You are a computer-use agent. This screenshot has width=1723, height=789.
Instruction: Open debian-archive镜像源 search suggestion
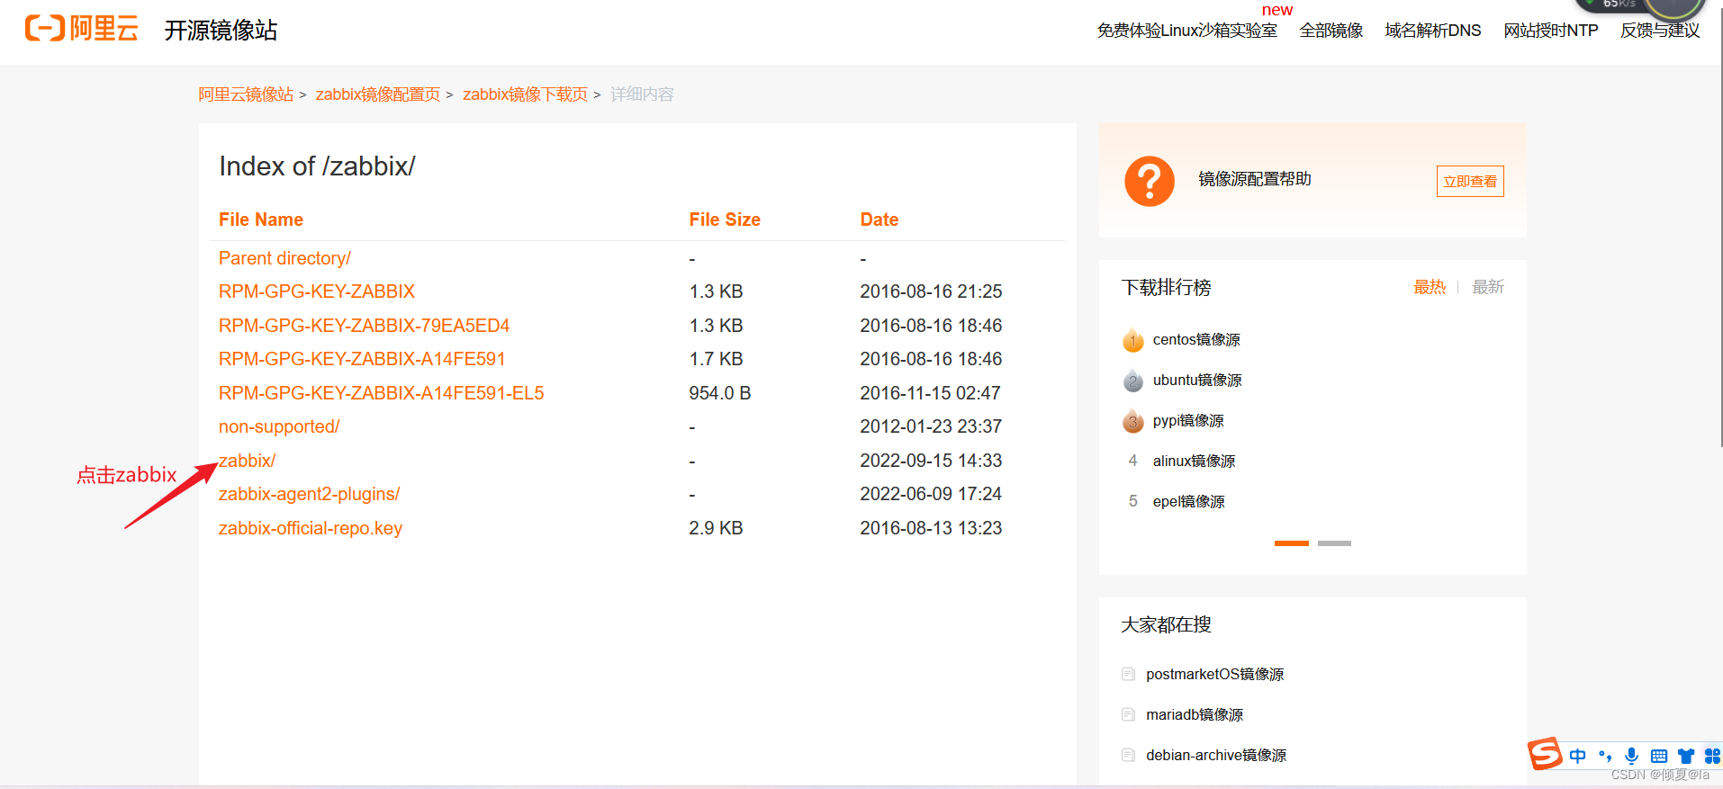pos(1216,755)
